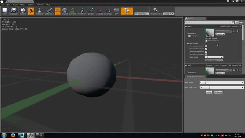Image resolution: width=245 pixels, height=138 pixels.
Task: Open Windows Start menu
Action: tap(4, 135)
